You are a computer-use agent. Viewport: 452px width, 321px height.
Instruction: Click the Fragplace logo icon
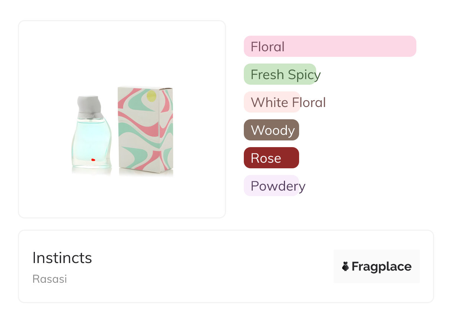point(345,266)
